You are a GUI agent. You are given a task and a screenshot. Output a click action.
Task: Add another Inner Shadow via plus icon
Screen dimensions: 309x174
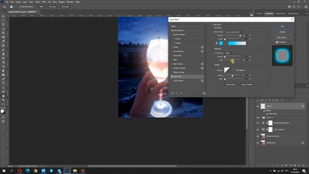click(x=202, y=51)
